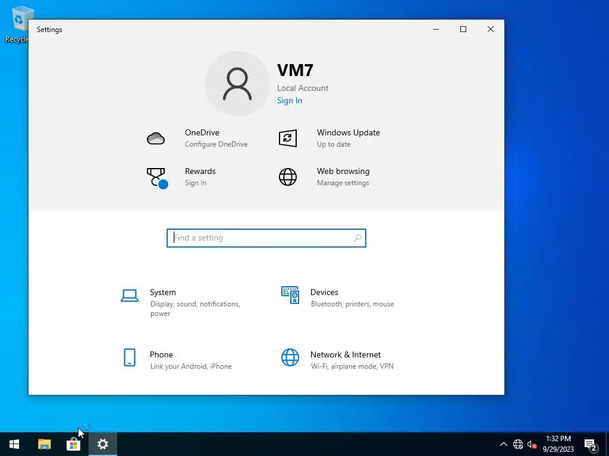
Task: Click the Up to date status text
Action: (334, 144)
